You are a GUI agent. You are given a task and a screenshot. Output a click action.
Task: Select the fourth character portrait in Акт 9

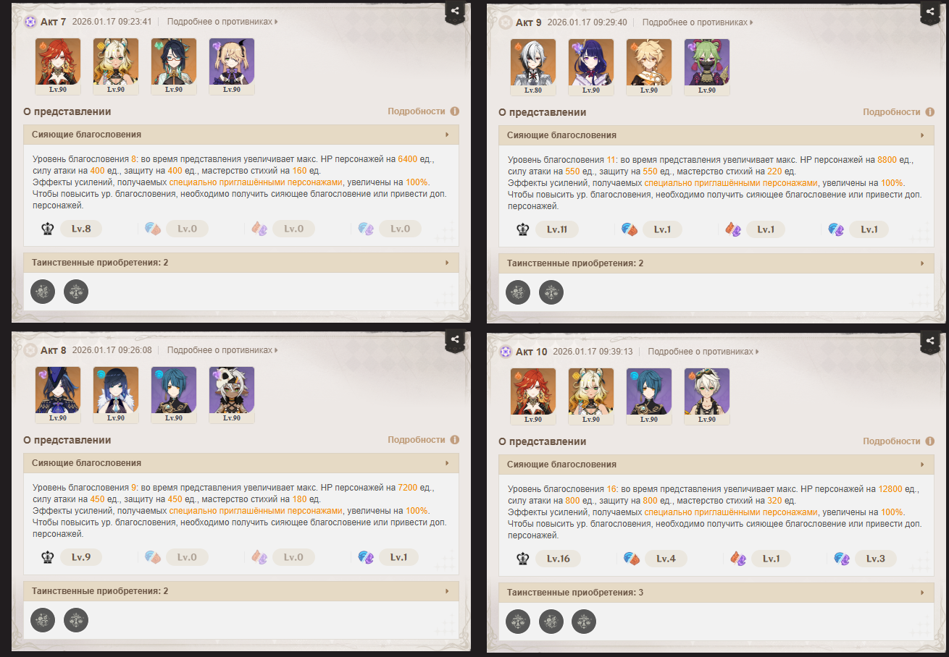[x=707, y=67]
